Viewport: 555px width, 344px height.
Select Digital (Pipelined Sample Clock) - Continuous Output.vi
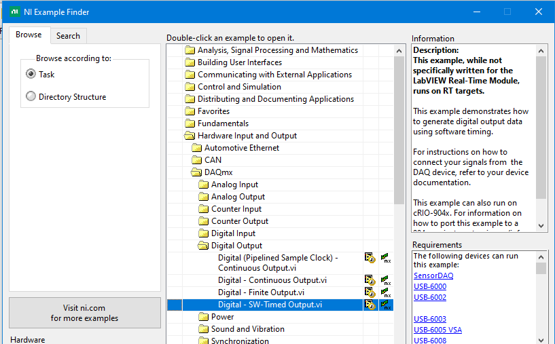(x=278, y=263)
